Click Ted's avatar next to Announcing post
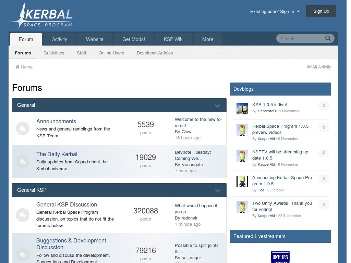 [x=242, y=181]
